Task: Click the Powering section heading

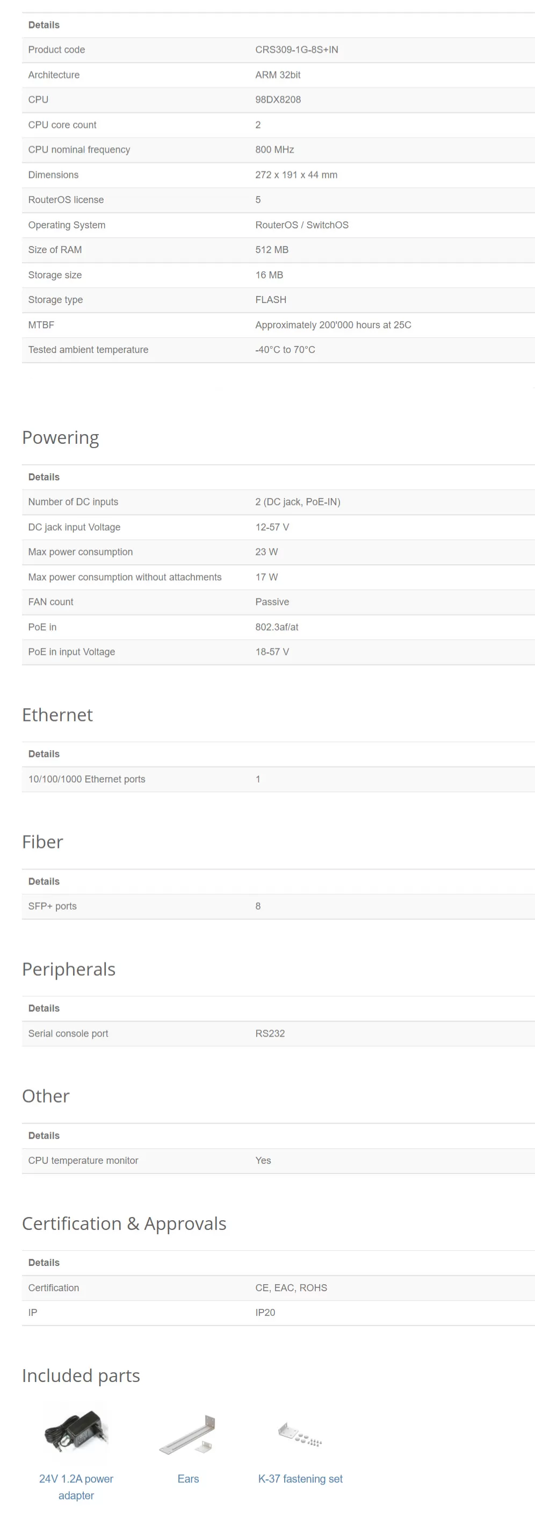Action: [x=60, y=437]
